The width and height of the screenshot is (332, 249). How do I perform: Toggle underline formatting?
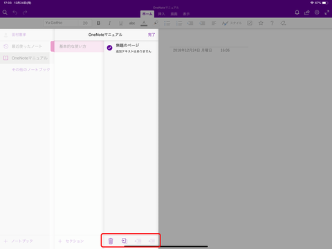pos(121,23)
